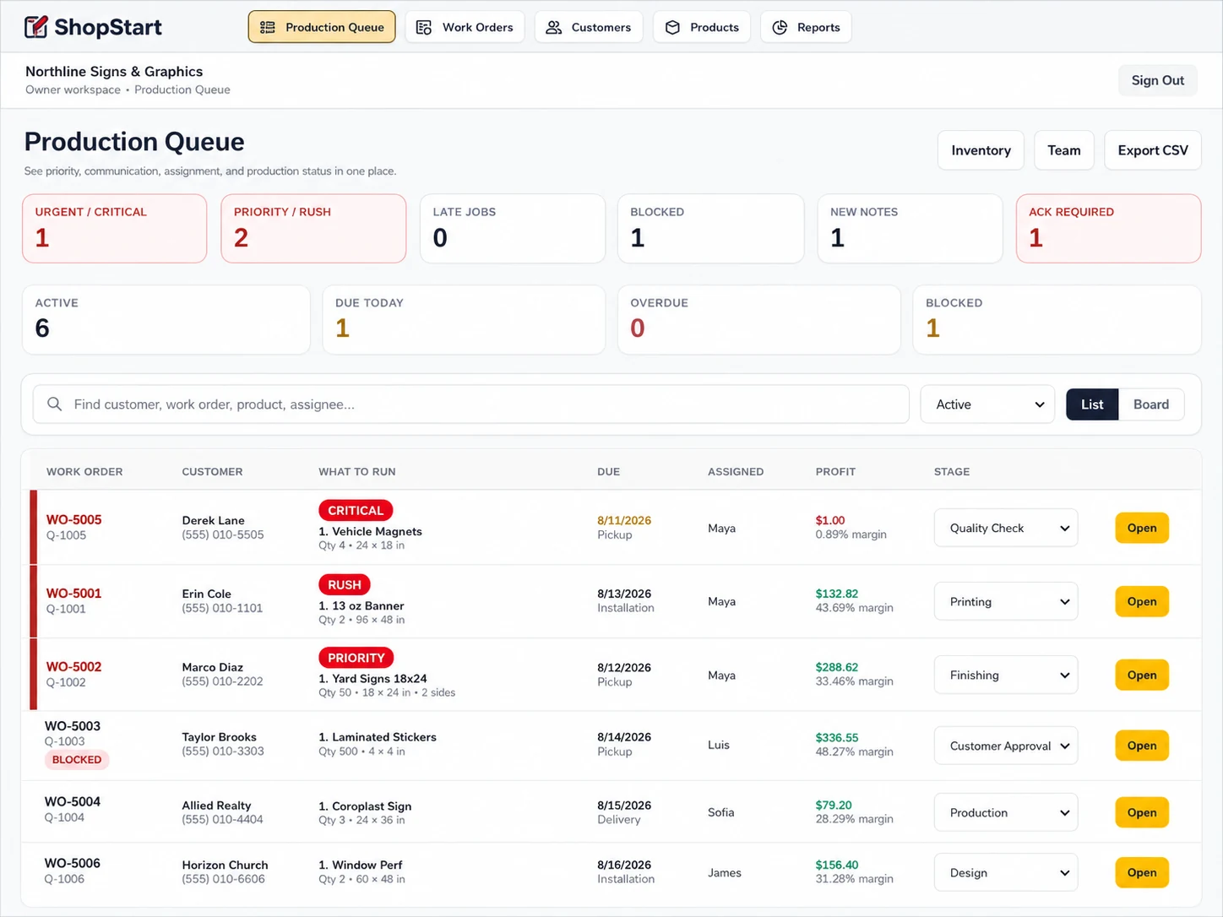Click the search magnifier icon
This screenshot has width=1223, height=917.
(55, 404)
